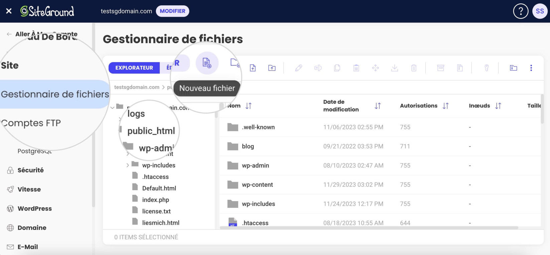Screen dimensions: 550x255
Task: Select the blog folder row
Action: point(380,146)
